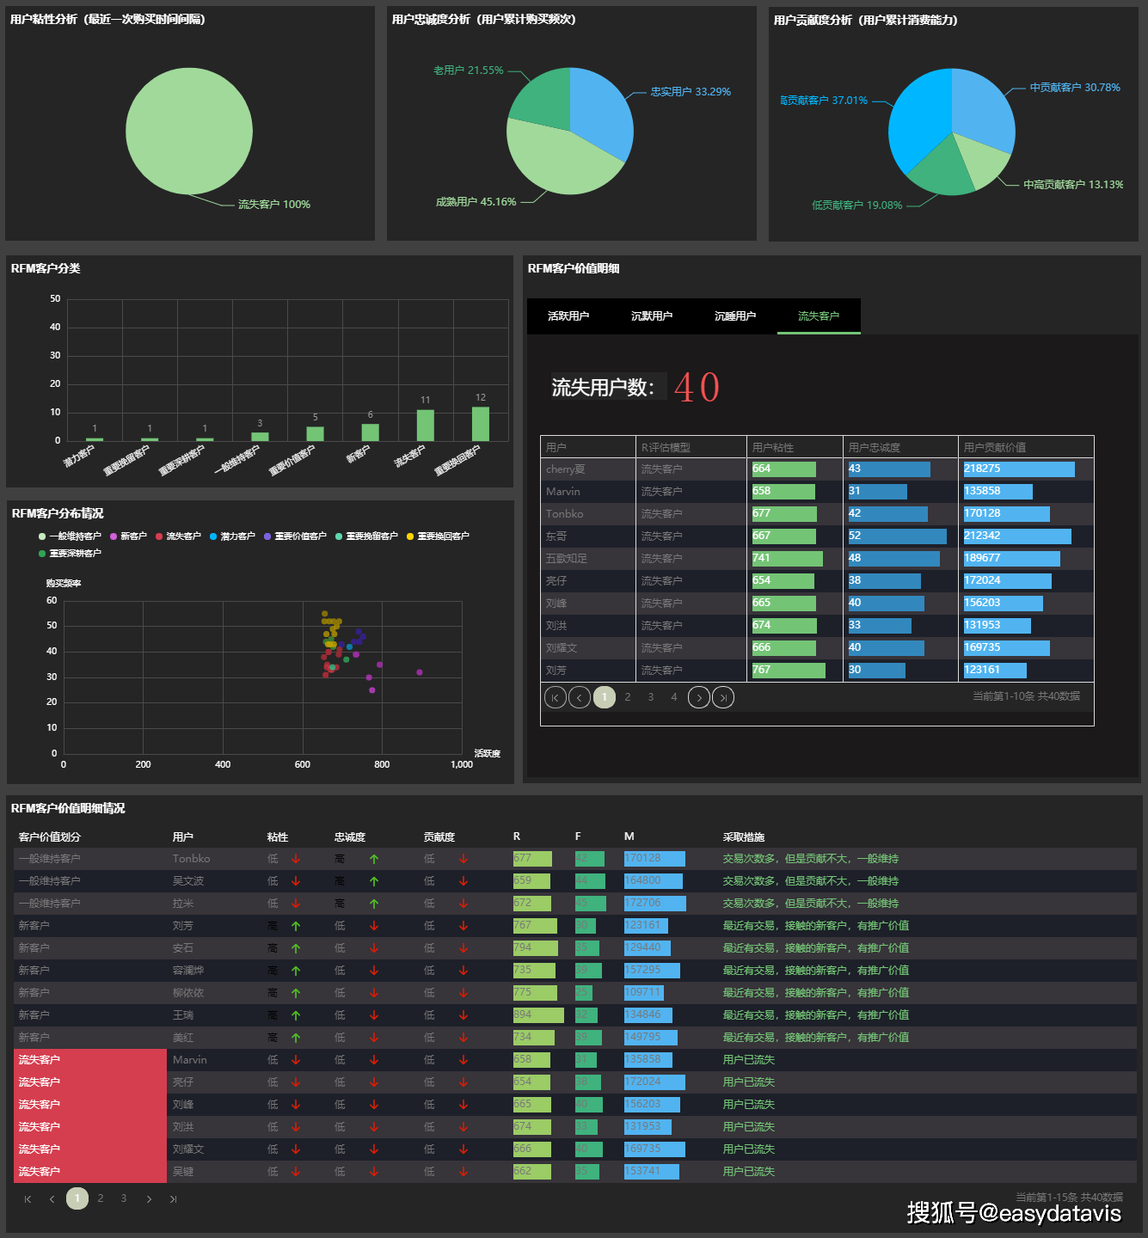Switch to the 沉睡用户 tab
The width and height of the screenshot is (1148, 1238).
pos(735,316)
